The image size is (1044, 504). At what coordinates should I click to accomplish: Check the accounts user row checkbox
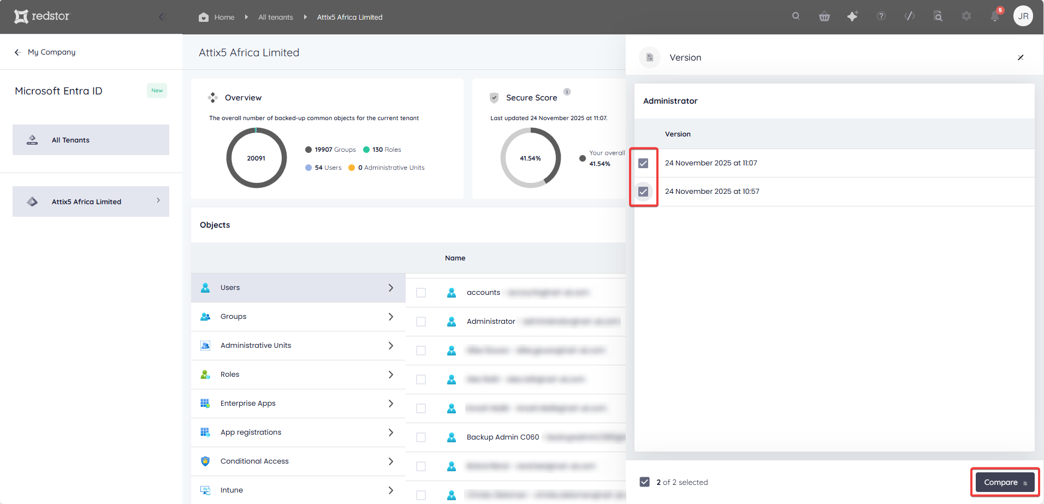(x=421, y=293)
